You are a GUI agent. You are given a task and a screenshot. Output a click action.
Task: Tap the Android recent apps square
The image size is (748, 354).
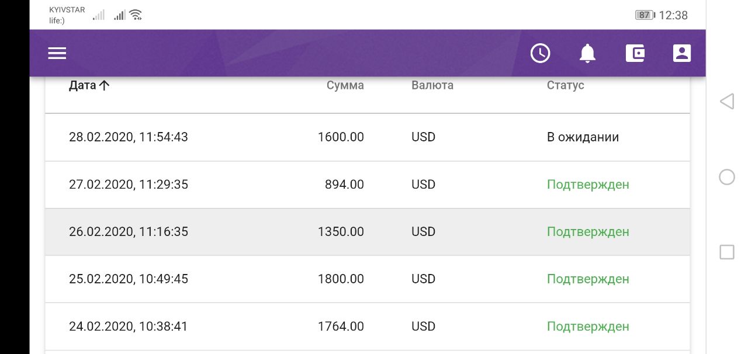[726, 252]
